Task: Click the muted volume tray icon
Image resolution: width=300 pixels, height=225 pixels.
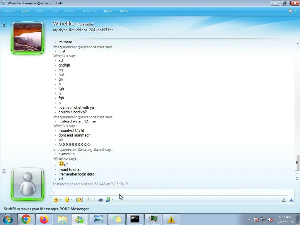Action: point(270,219)
